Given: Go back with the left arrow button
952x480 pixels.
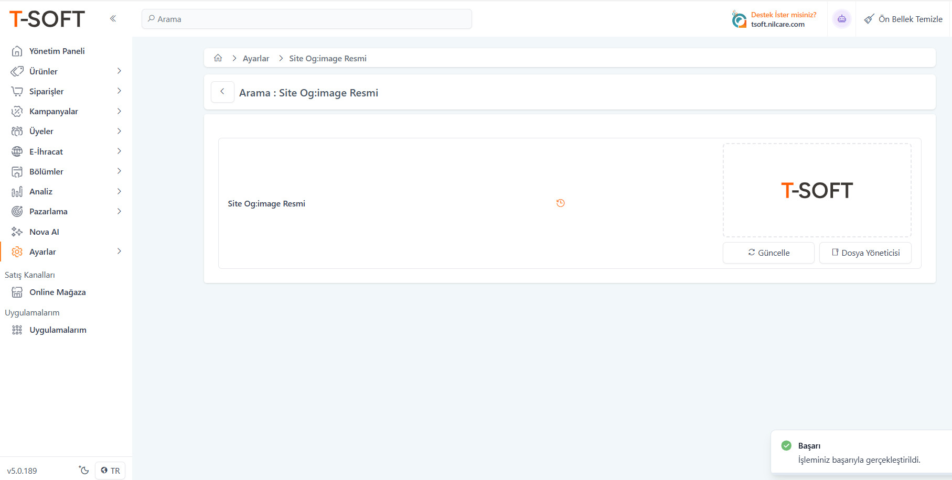Looking at the screenshot, I should [x=222, y=92].
